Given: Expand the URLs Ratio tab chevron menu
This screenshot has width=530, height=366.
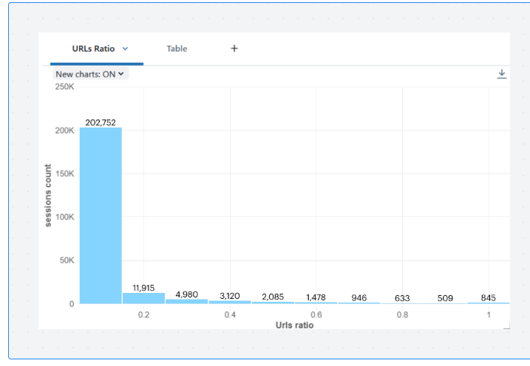Looking at the screenshot, I should coord(125,49).
